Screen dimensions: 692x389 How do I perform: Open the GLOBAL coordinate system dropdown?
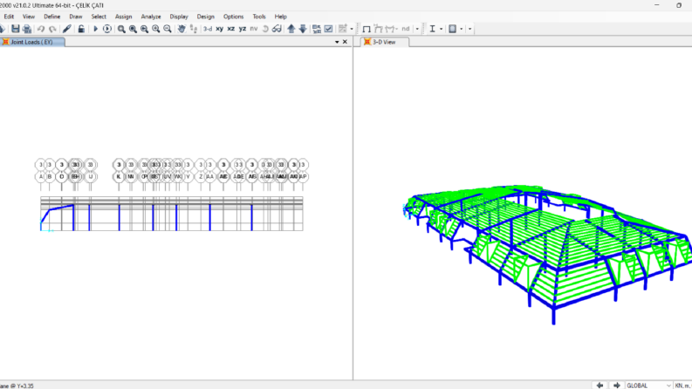(x=648, y=385)
